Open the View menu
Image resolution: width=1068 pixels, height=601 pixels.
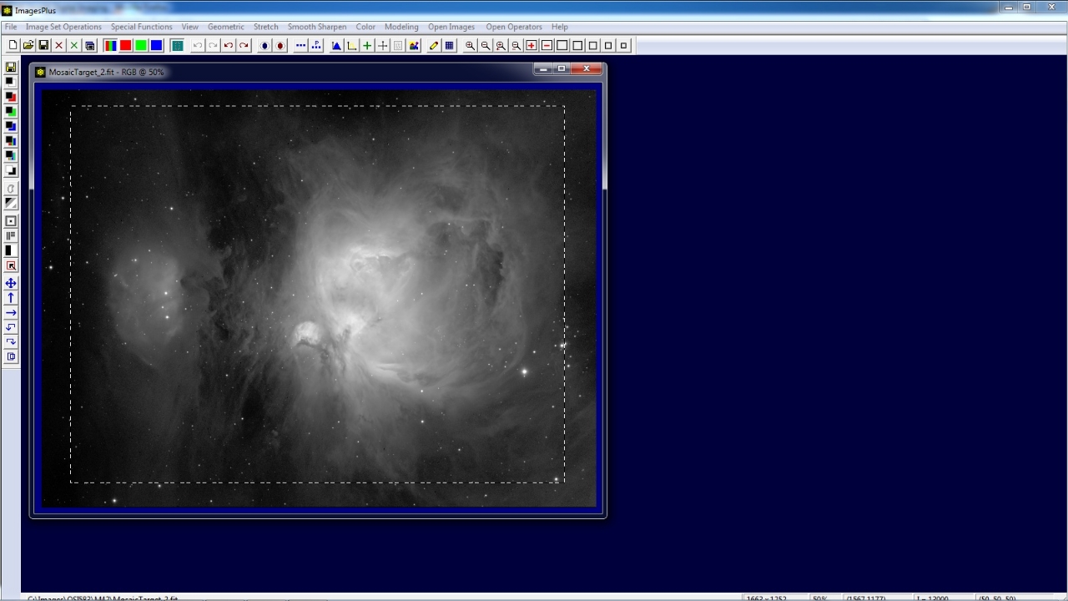coord(190,27)
